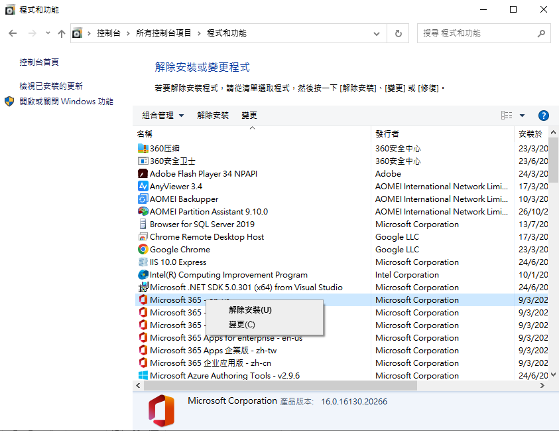Choose 解除安裝(U) in the context menu

(x=265, y=310)
